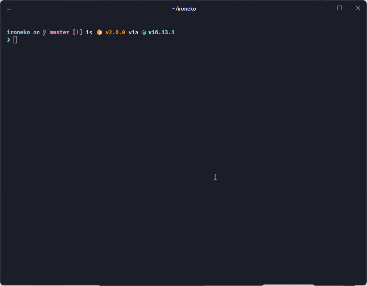Click the git branch icon before master
This screenshot has height=286, width=367.
point(45,32)
